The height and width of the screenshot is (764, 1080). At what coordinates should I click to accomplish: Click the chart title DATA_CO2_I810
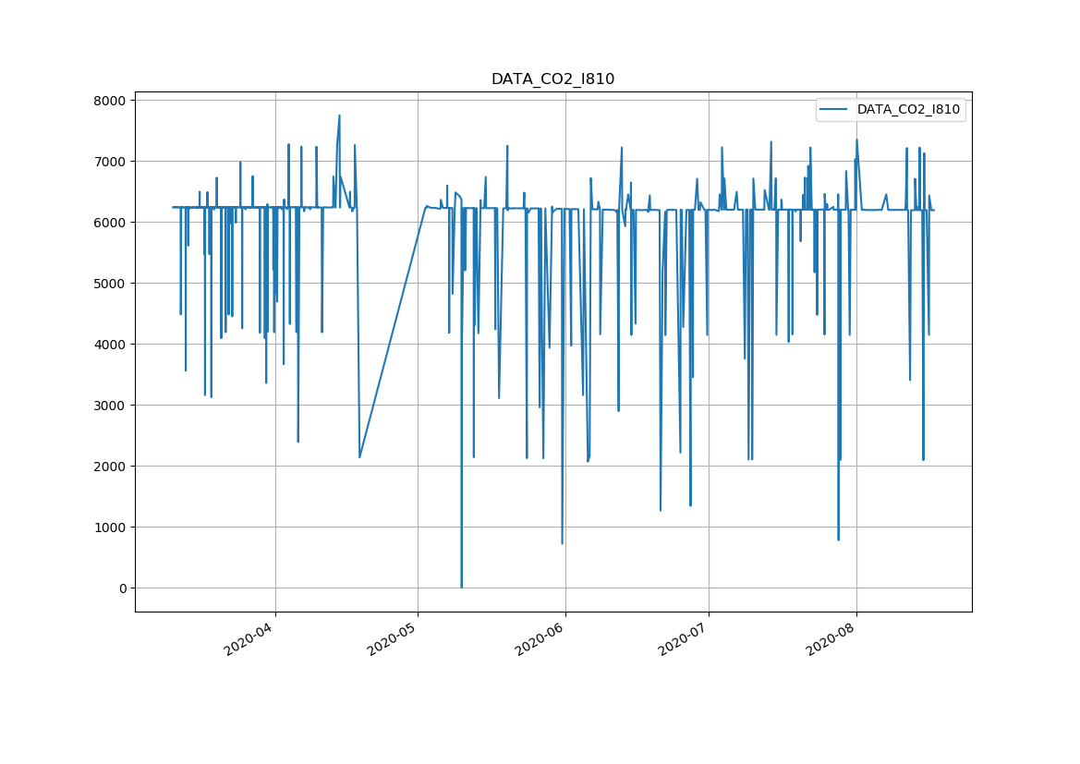(x=552, y=79)
